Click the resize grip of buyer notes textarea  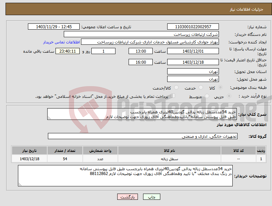click(20, 185)
